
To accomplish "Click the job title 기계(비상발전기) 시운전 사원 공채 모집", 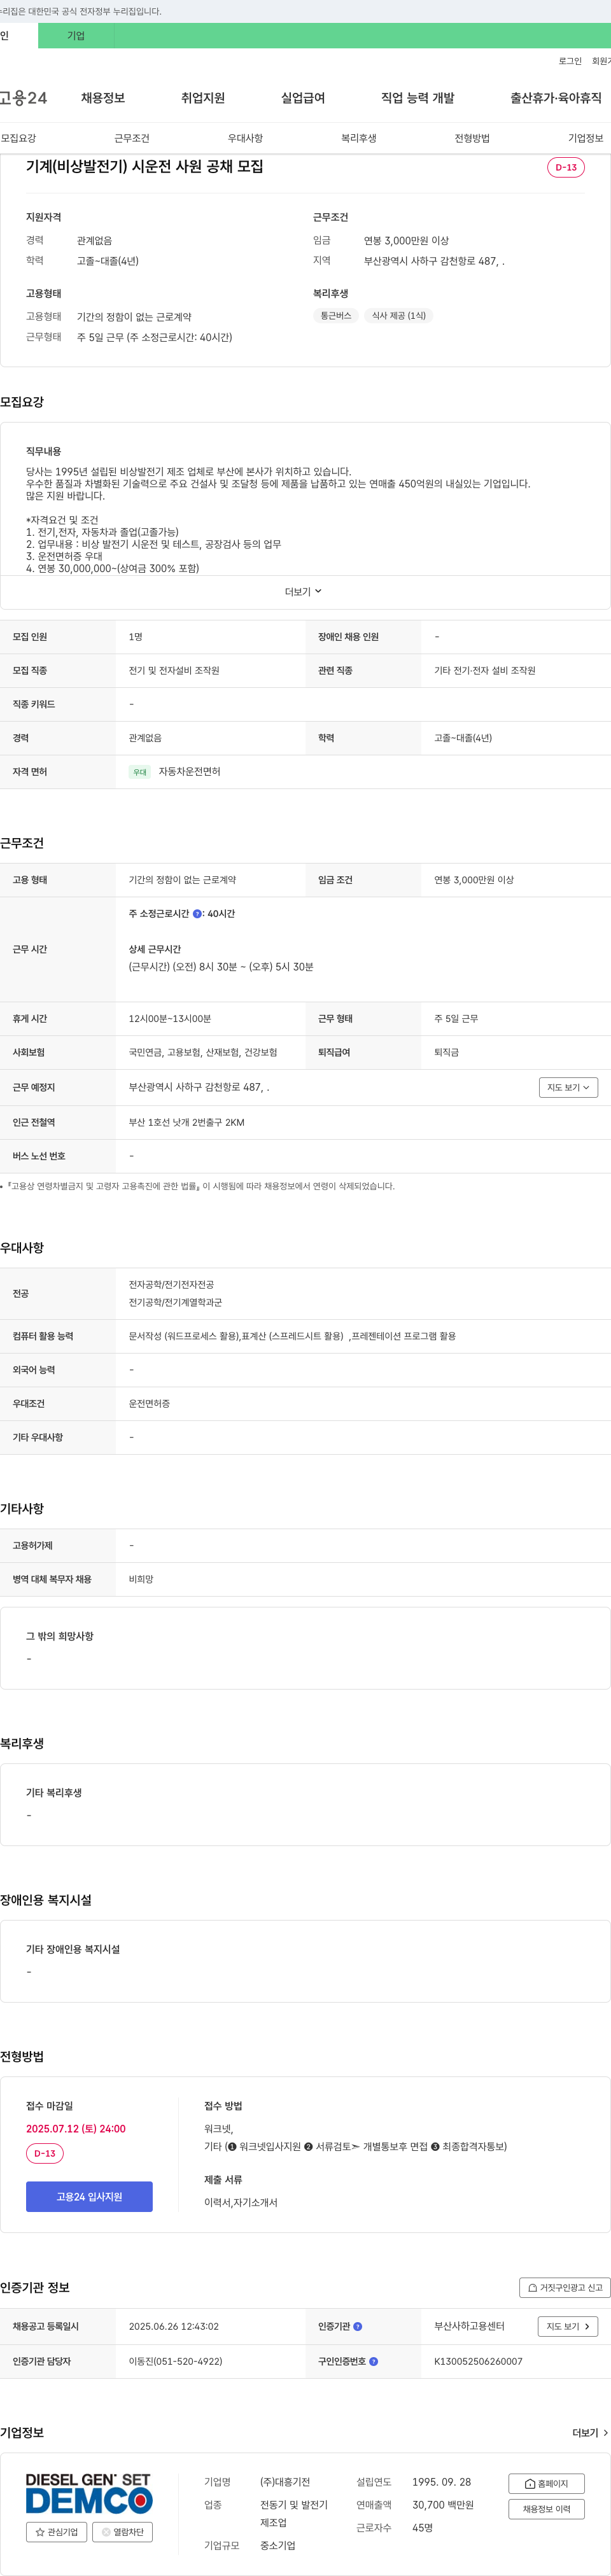I will click(x=145, y=166).
